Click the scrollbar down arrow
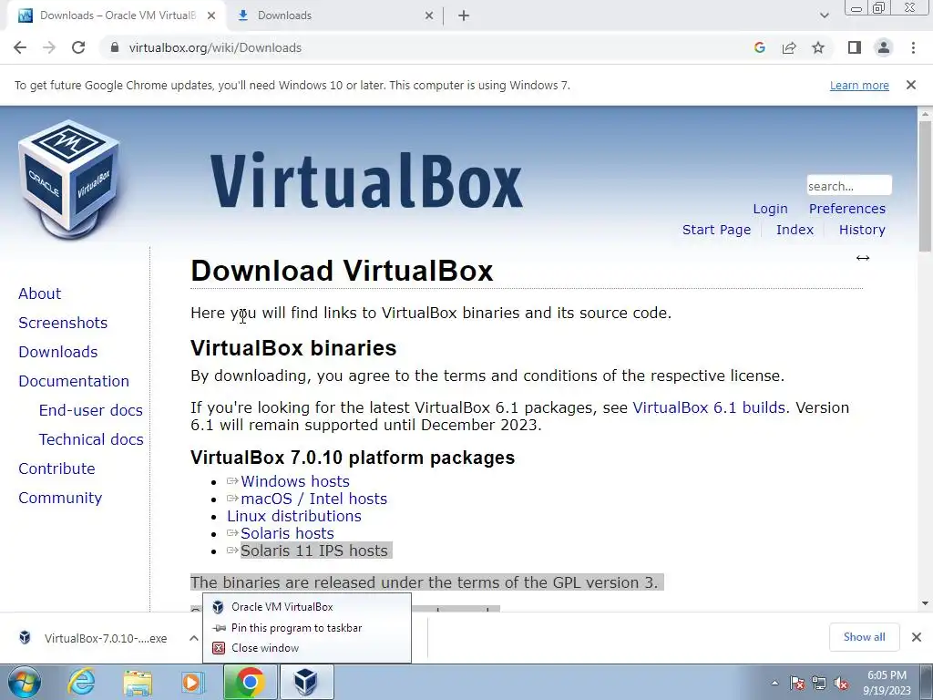Image resolution: width=933 pixels, height=700 pixels. pyautogui.click(x=925, y=603)
